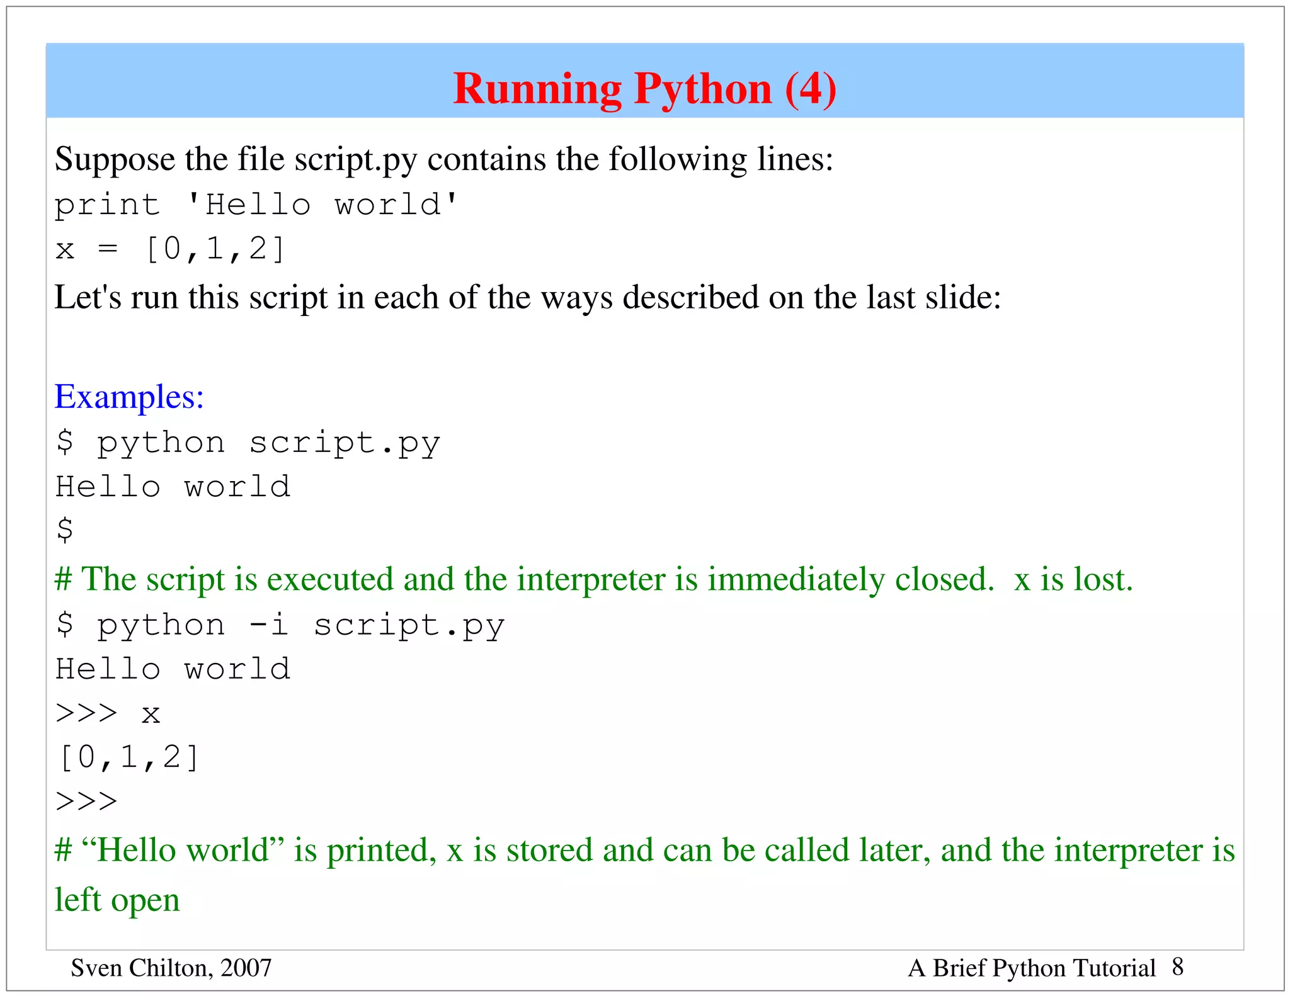The image size is (1290, 996).
Task: Click the '>>> x' interpreter line
Action: coord(108,714)
